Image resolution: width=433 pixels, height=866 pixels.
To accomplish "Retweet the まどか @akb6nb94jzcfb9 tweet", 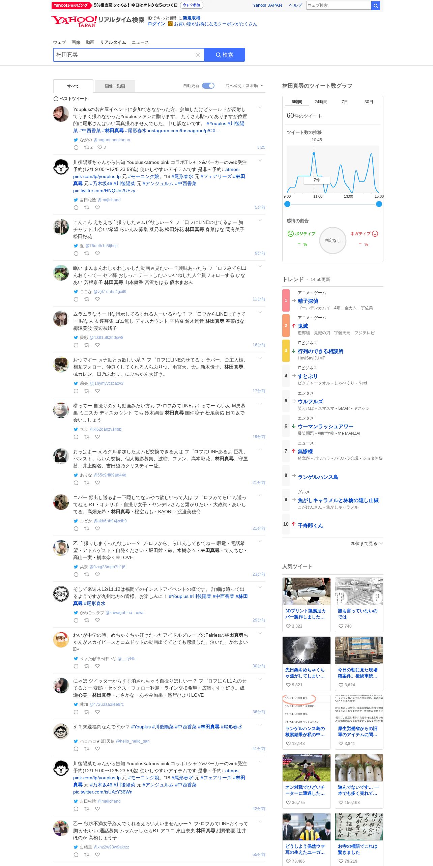I will [87, 528].
